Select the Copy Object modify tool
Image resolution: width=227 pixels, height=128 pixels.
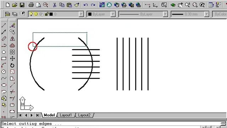click(12, 32)
